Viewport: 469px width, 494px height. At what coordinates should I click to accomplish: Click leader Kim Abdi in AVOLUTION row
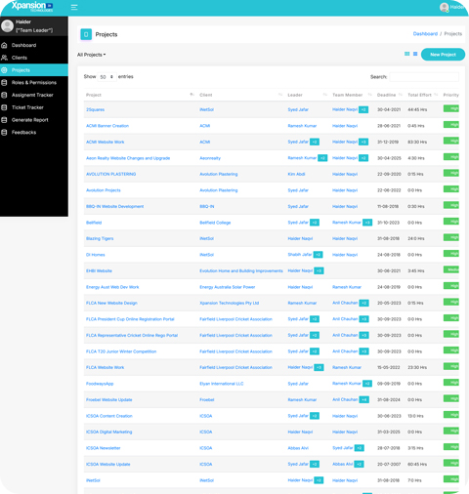296,174
